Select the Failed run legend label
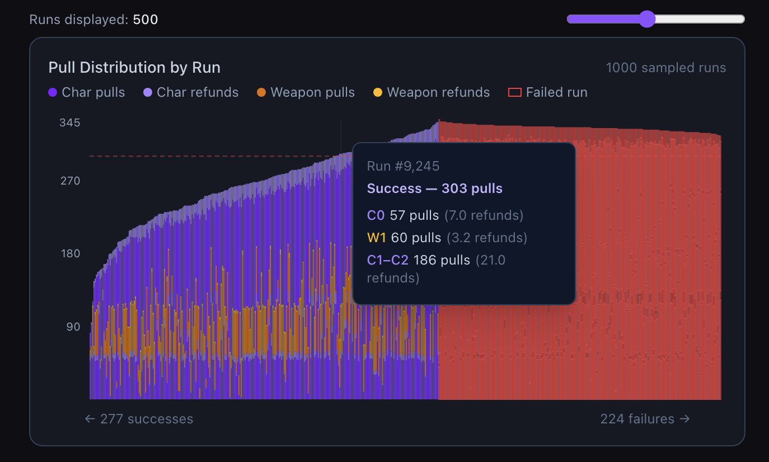The image size is (769, 462). pos(557,92)
